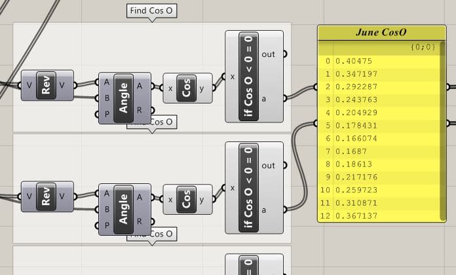Click the June CosO panel title
Image resolution: width=456 pixels, height=275 pixels.
tap(381, 32)
